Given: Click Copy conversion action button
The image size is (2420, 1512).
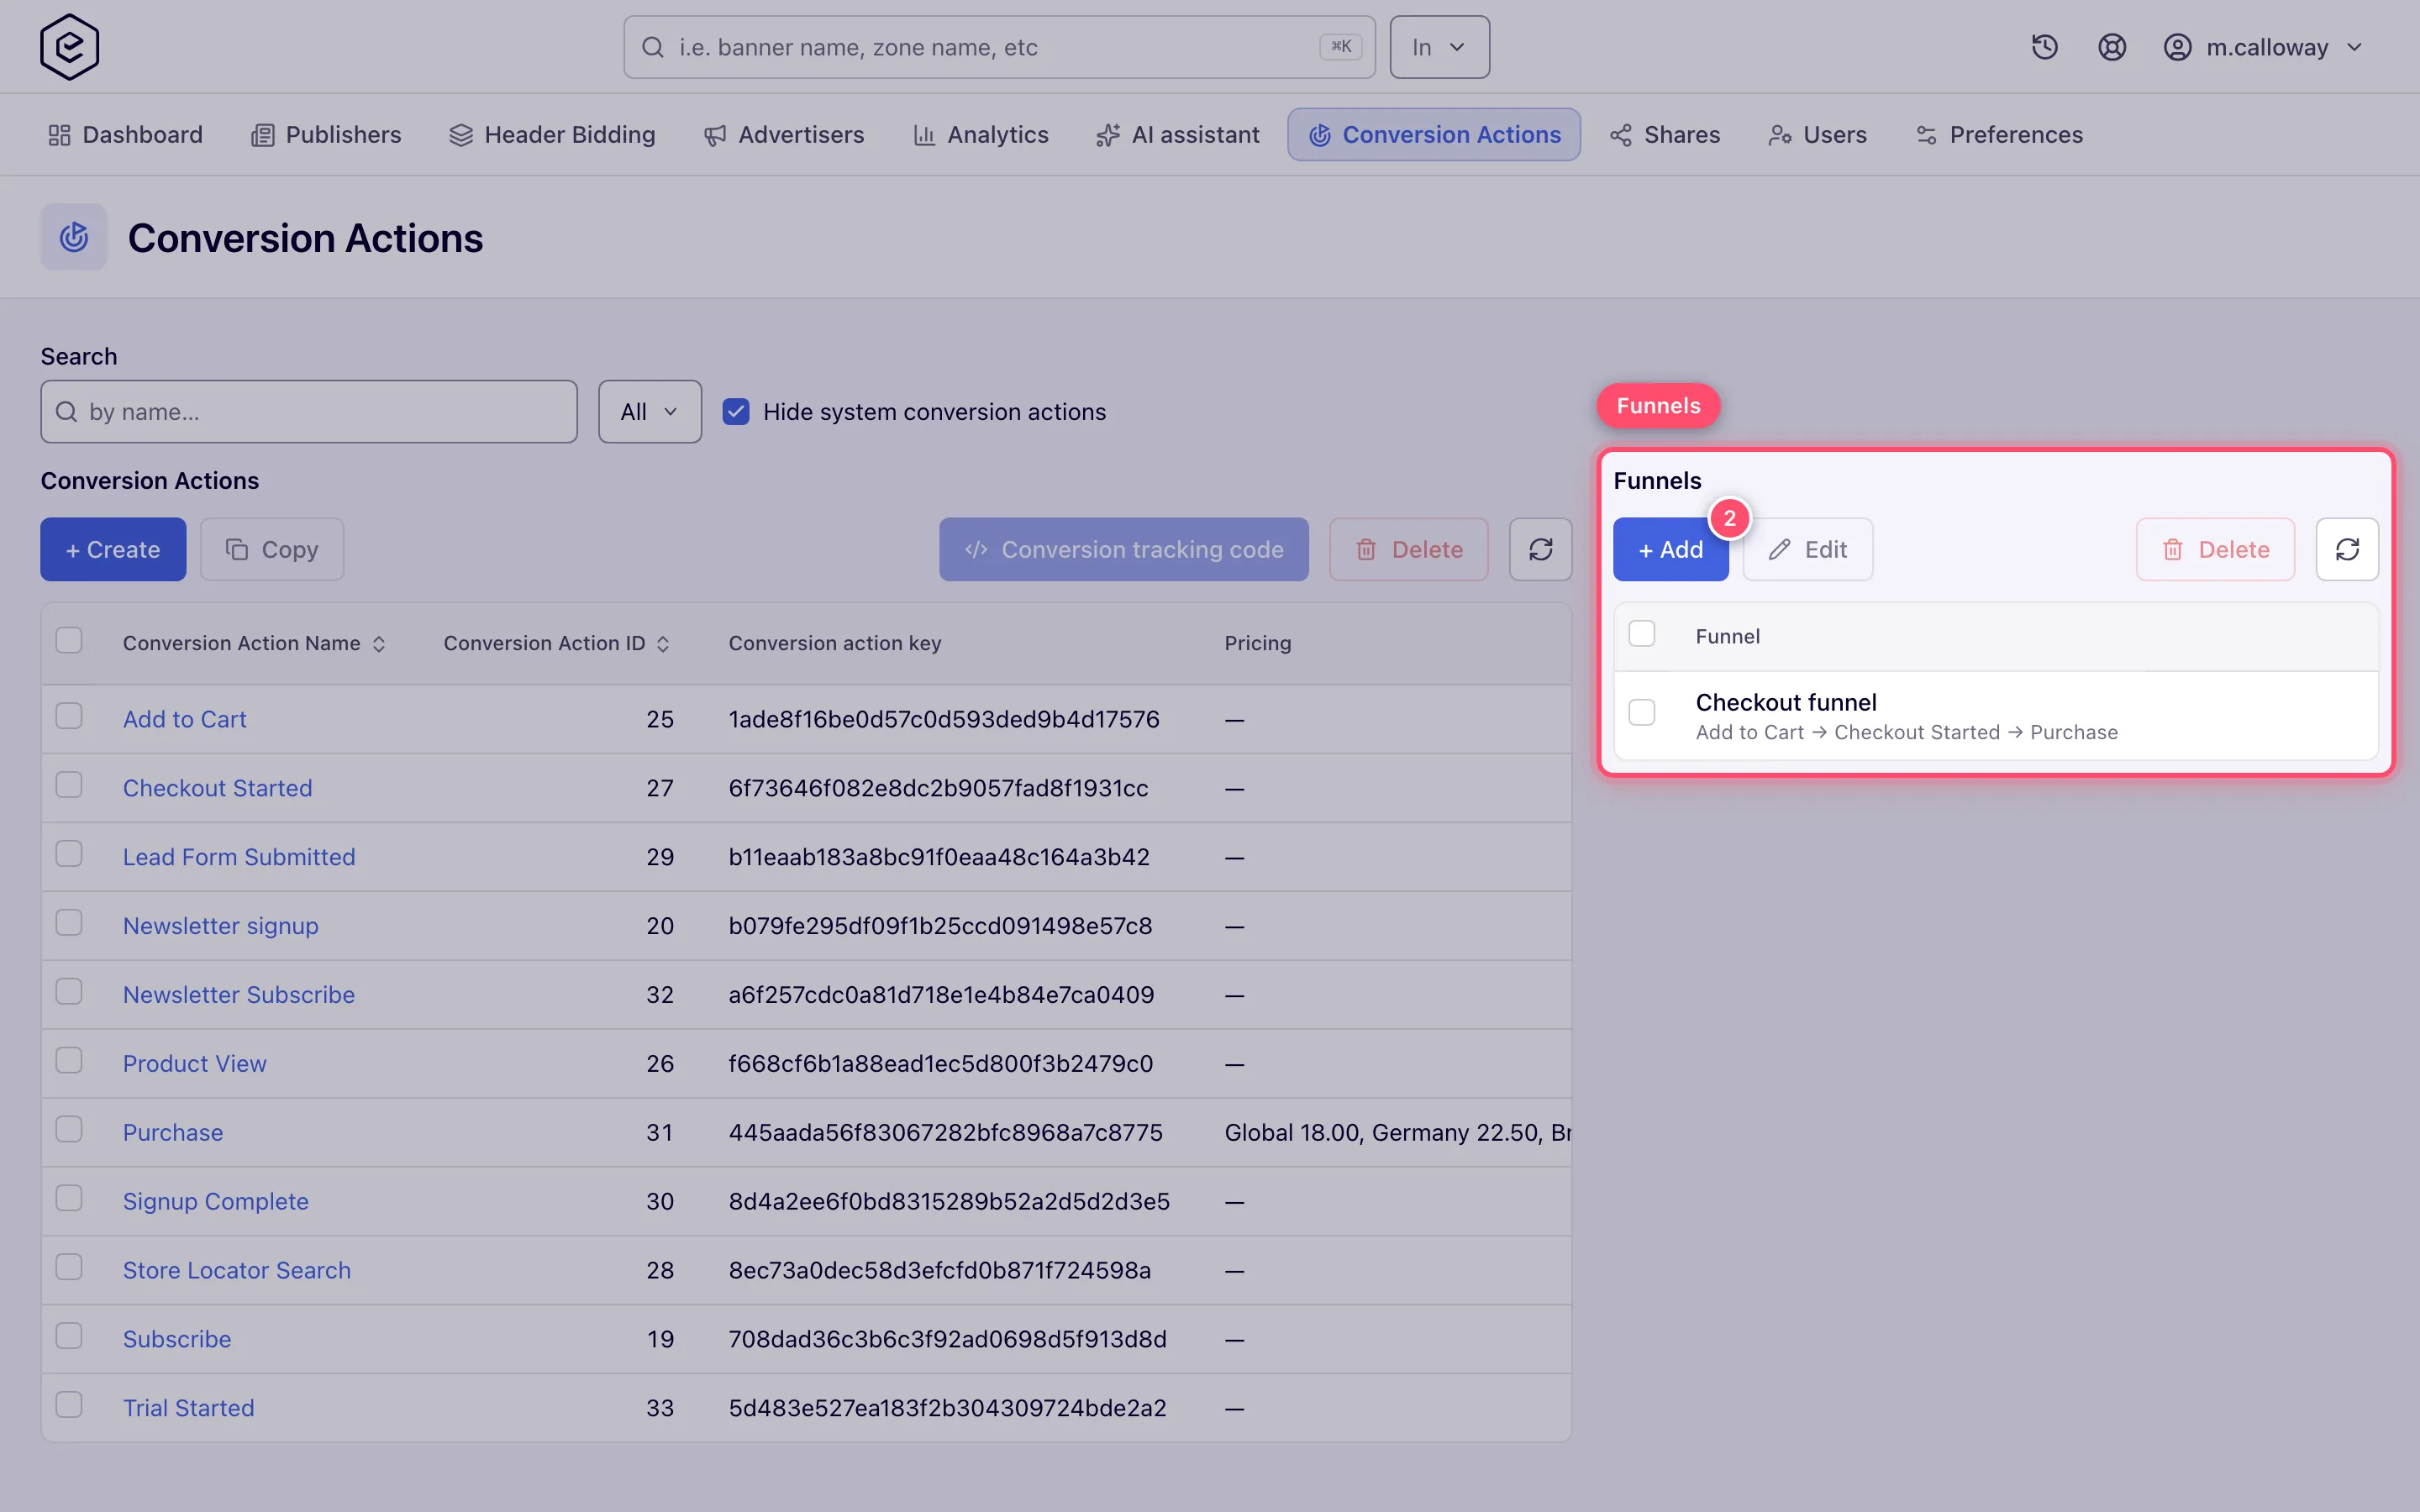Looking at the screenshot, I should [272, 549].
